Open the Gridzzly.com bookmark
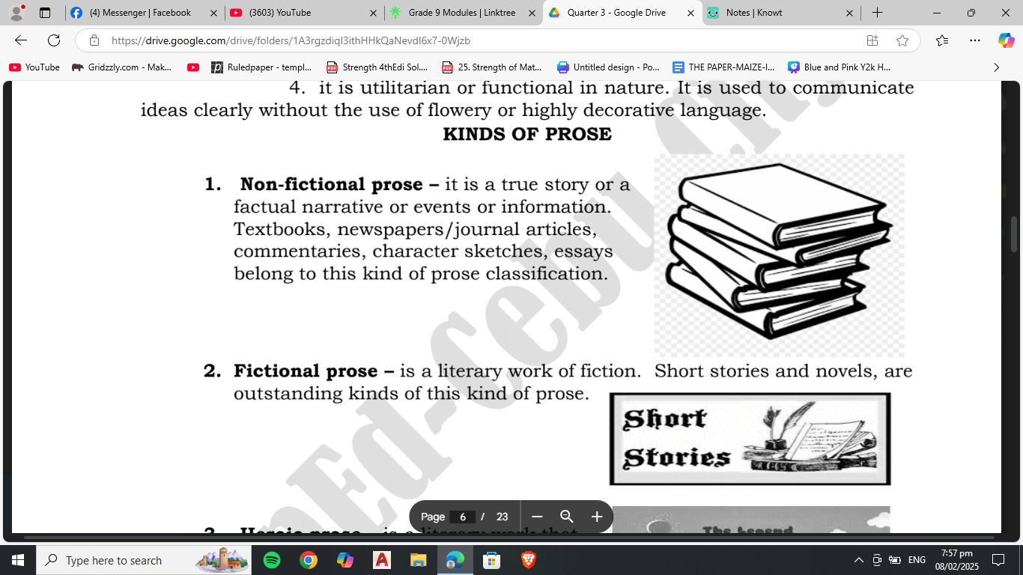Screen dimensions: 1023x575 coord(122,67)
